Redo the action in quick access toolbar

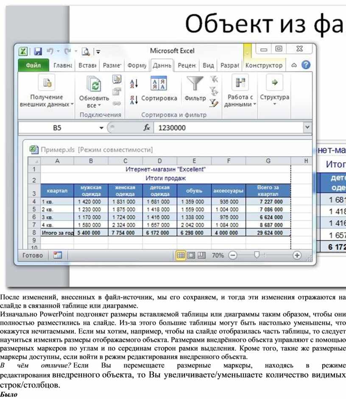tap(67, 51)
